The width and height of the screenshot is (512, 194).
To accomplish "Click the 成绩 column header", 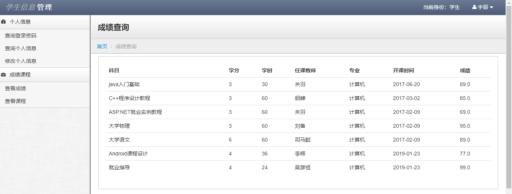I will 465,70.
